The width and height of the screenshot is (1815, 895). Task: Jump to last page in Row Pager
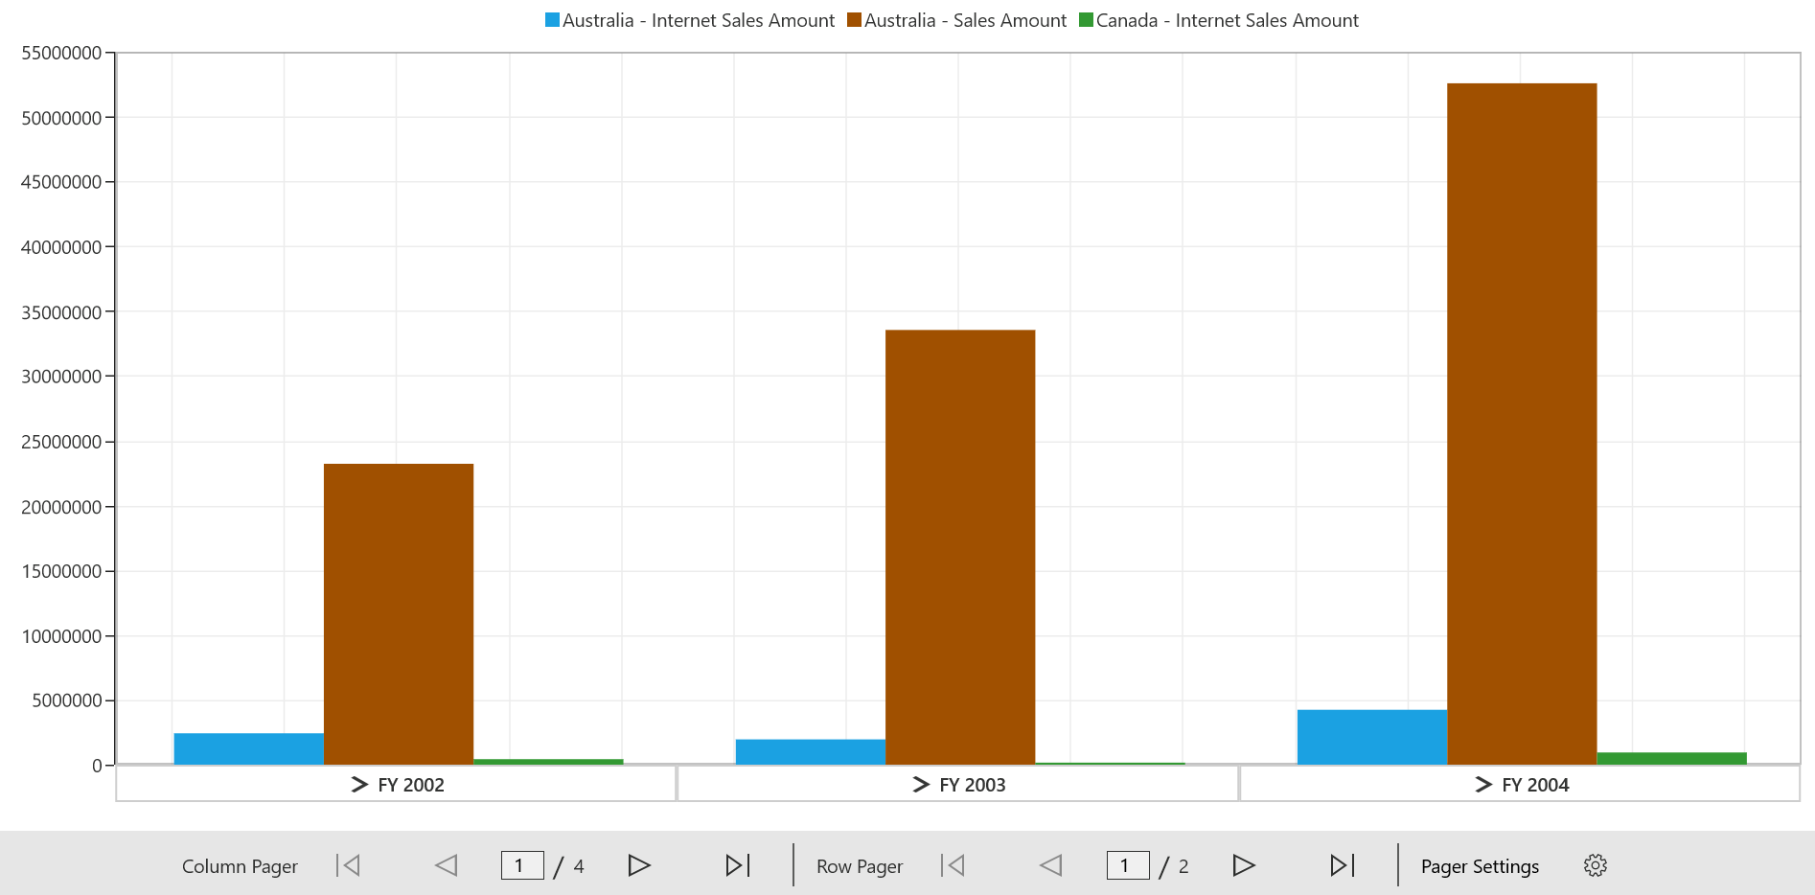[1342, 865]
